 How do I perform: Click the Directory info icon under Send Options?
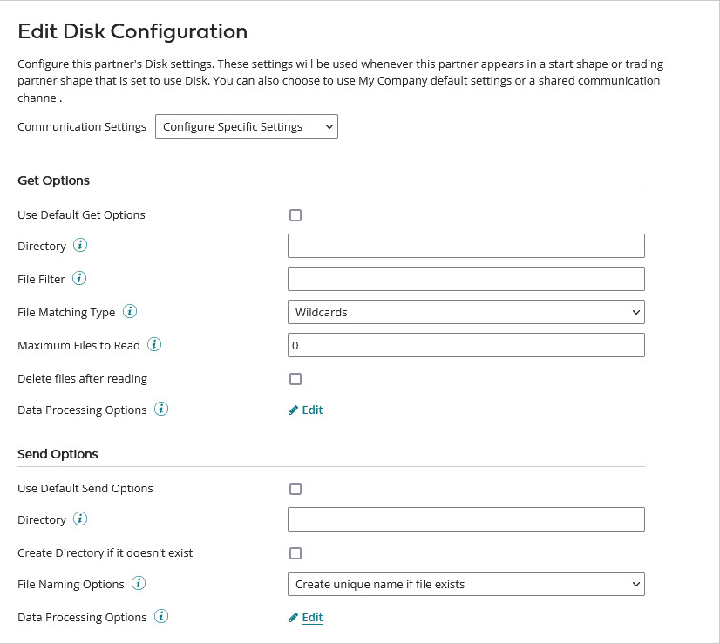pyautogui.click(x=78, y=519)
